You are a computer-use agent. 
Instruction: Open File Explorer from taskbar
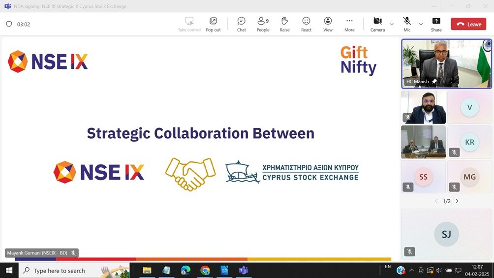[147, 271]
